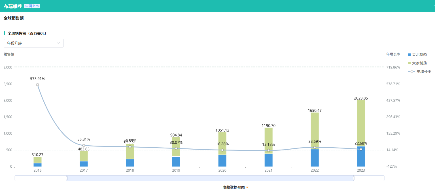Click the selected range of the year slider
This screenshot has height=190, width=435.
[x=210, y=178]
